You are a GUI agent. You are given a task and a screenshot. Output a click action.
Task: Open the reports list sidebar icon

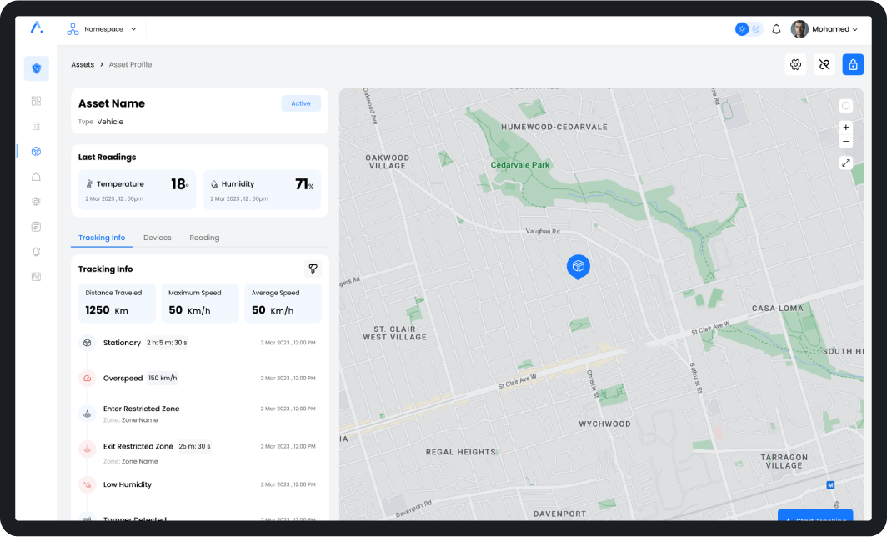[36, 227]
